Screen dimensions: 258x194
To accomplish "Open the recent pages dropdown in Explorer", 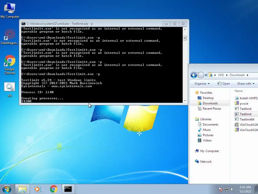I will tap(206, 75).
